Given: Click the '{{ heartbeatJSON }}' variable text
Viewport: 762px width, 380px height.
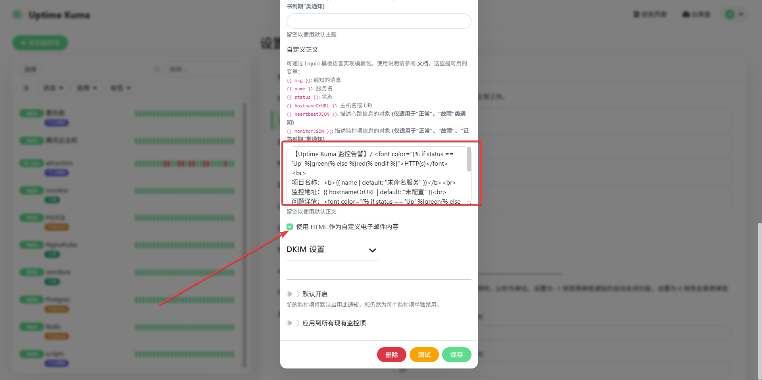Looking at the screenshot, I should point(312,114).
